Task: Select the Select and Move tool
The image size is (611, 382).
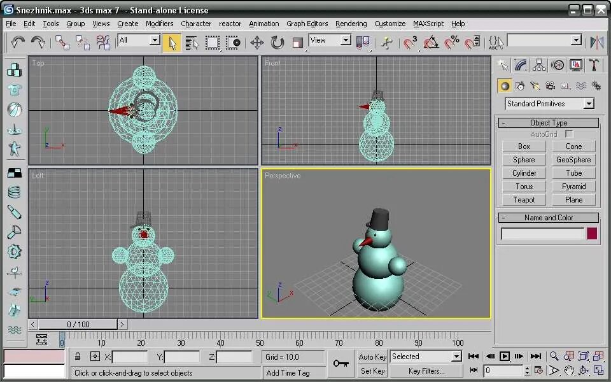Action: pos(258,42)
